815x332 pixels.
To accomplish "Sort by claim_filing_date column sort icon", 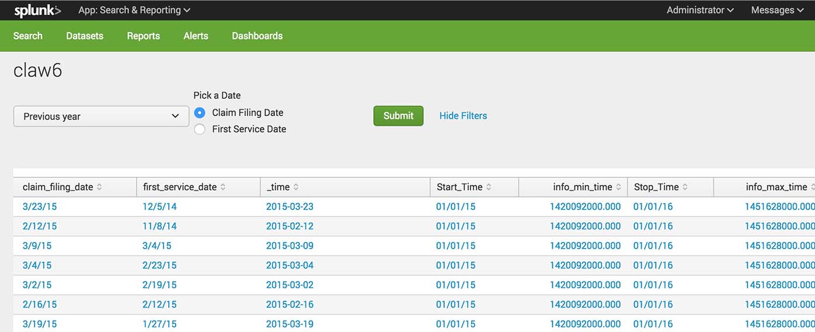I will [x=99, y=187].
